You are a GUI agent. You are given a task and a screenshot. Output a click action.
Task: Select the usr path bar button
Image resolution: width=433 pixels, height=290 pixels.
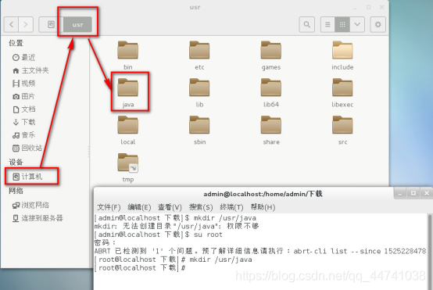point(77,24)
